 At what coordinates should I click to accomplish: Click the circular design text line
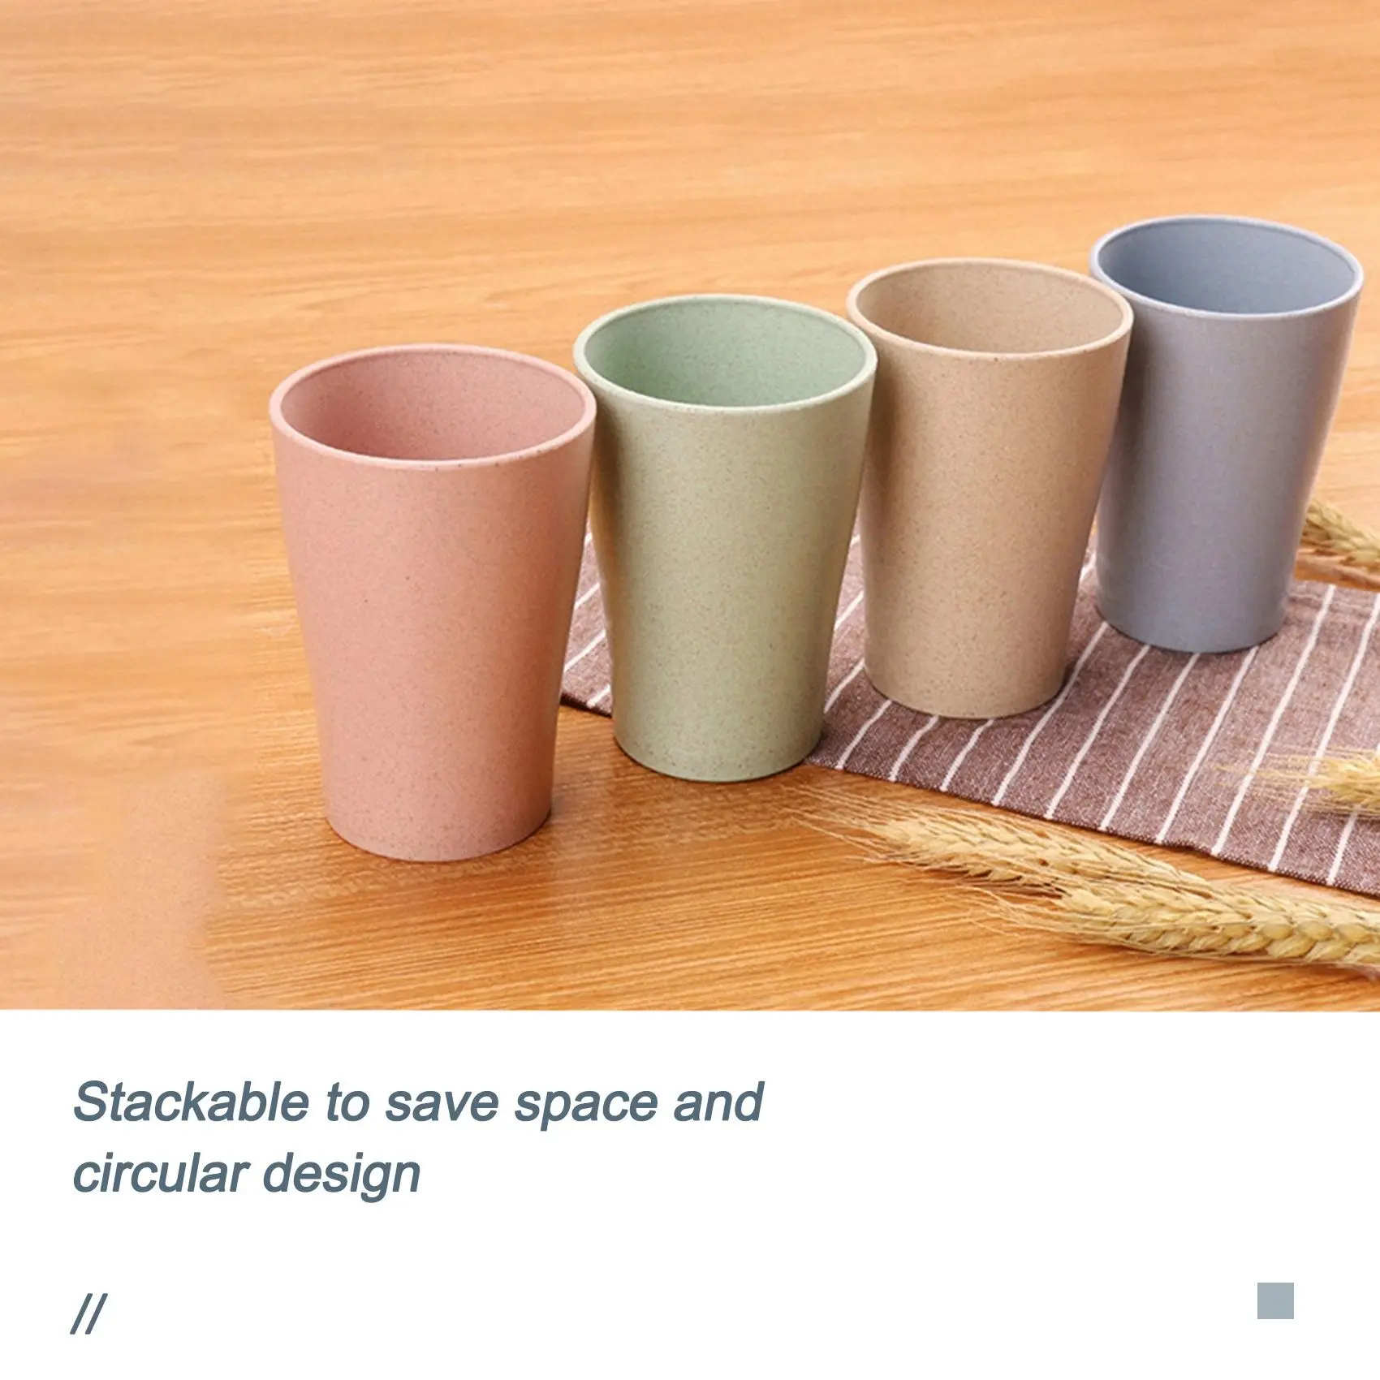point(247,1175)
